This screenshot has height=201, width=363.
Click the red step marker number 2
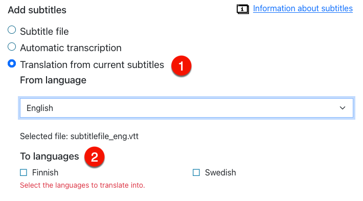click(95, 157)
